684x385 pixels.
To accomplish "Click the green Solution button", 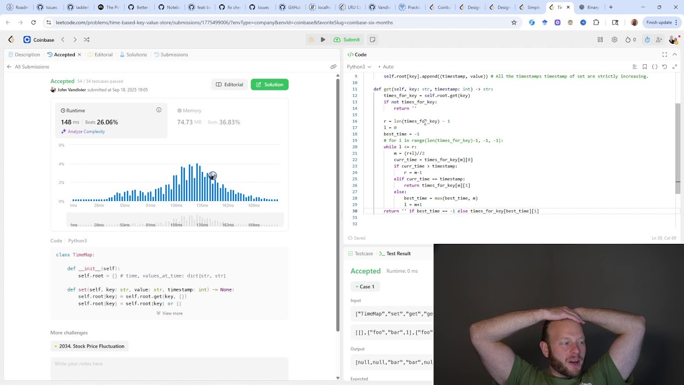I will pyautogui.click(x=269, y=84).
